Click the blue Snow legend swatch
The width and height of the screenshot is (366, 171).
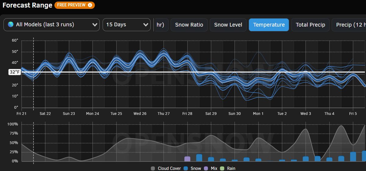tap(186, 168)
